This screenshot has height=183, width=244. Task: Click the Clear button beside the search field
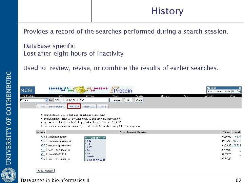(x=139, y=100)
